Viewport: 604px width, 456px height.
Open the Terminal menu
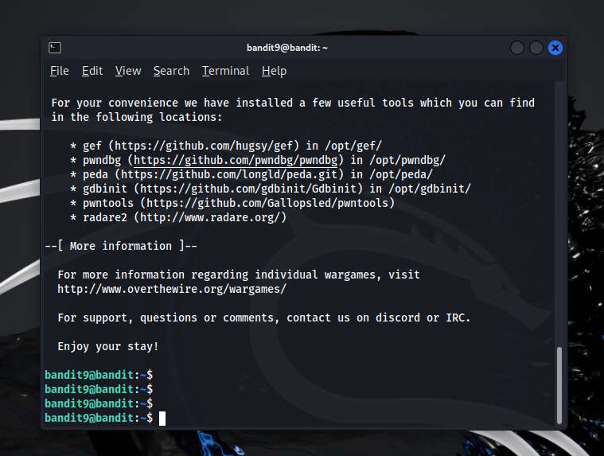[x=225, y=71]
